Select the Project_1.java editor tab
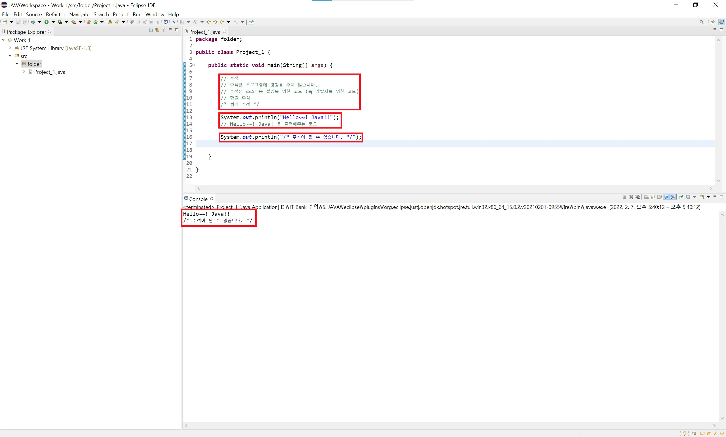Image resolution: width=726 pixels, height=437 pixels. (x=204, y=31)
